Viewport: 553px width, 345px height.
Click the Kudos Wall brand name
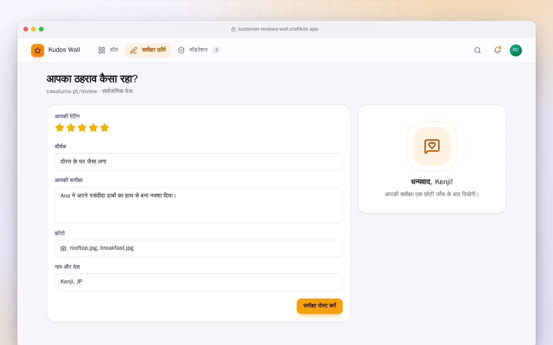pos(64,50)
